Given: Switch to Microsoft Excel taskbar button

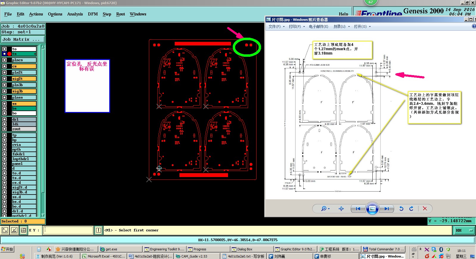Looking at the screenshot, I should (104, 256).
